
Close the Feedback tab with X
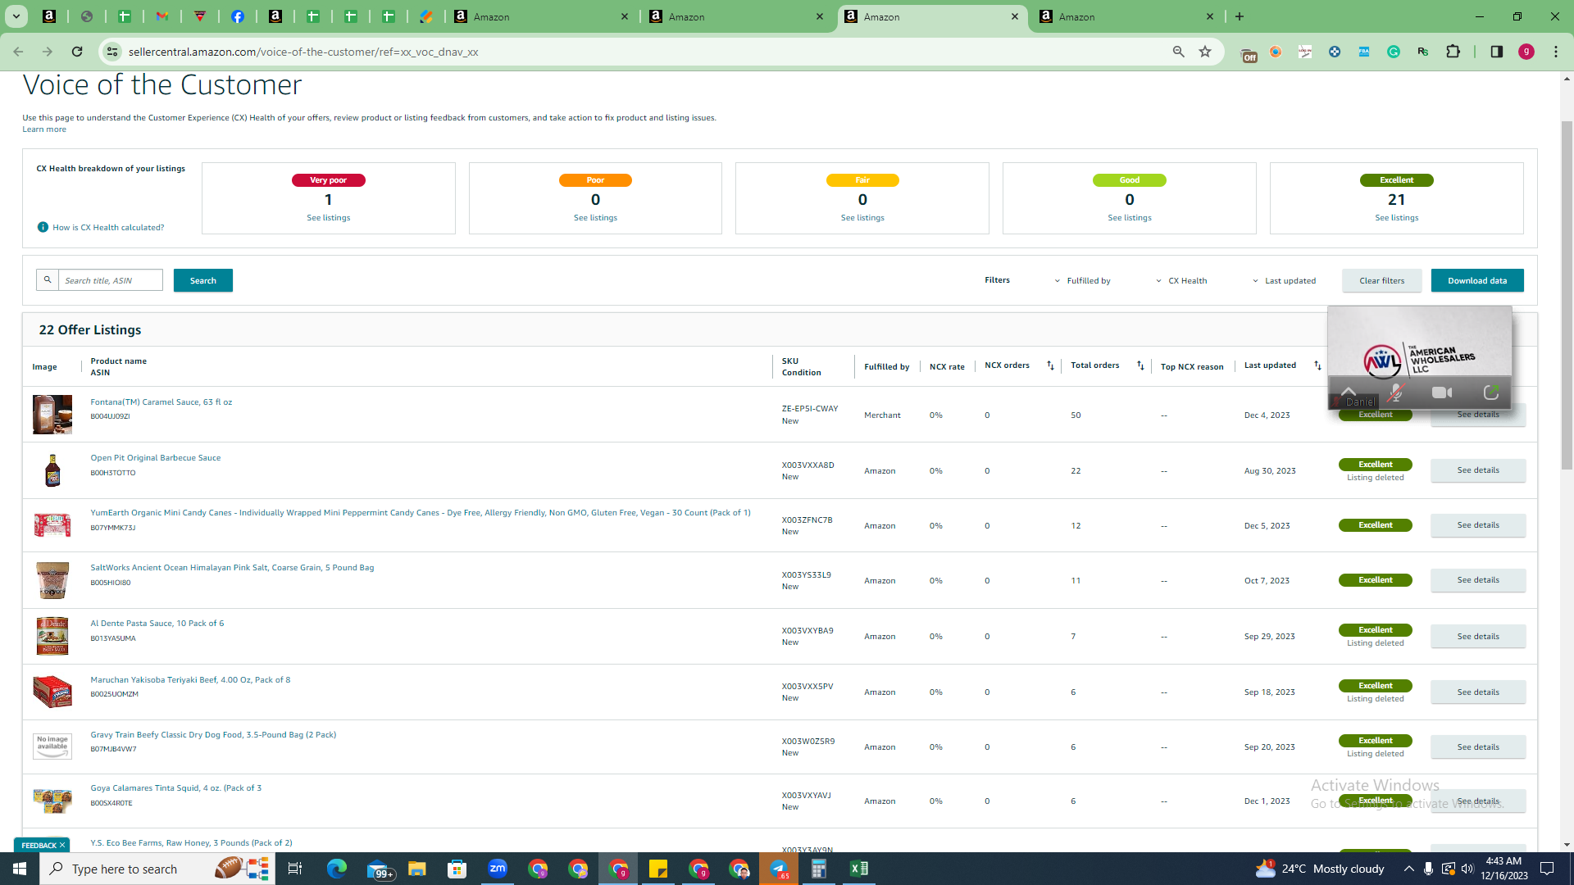pos(62,846)
